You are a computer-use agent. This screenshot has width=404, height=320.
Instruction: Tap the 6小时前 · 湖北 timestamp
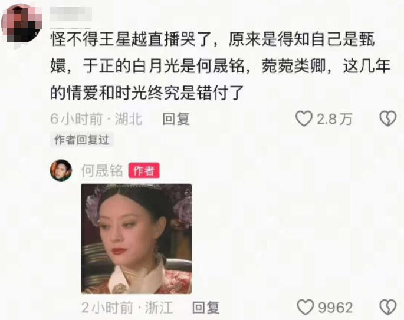(96, 119)
